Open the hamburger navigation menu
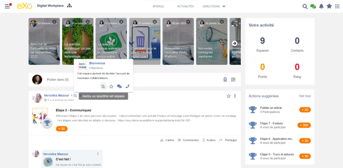The image size is (343, 168). (7, 6)
